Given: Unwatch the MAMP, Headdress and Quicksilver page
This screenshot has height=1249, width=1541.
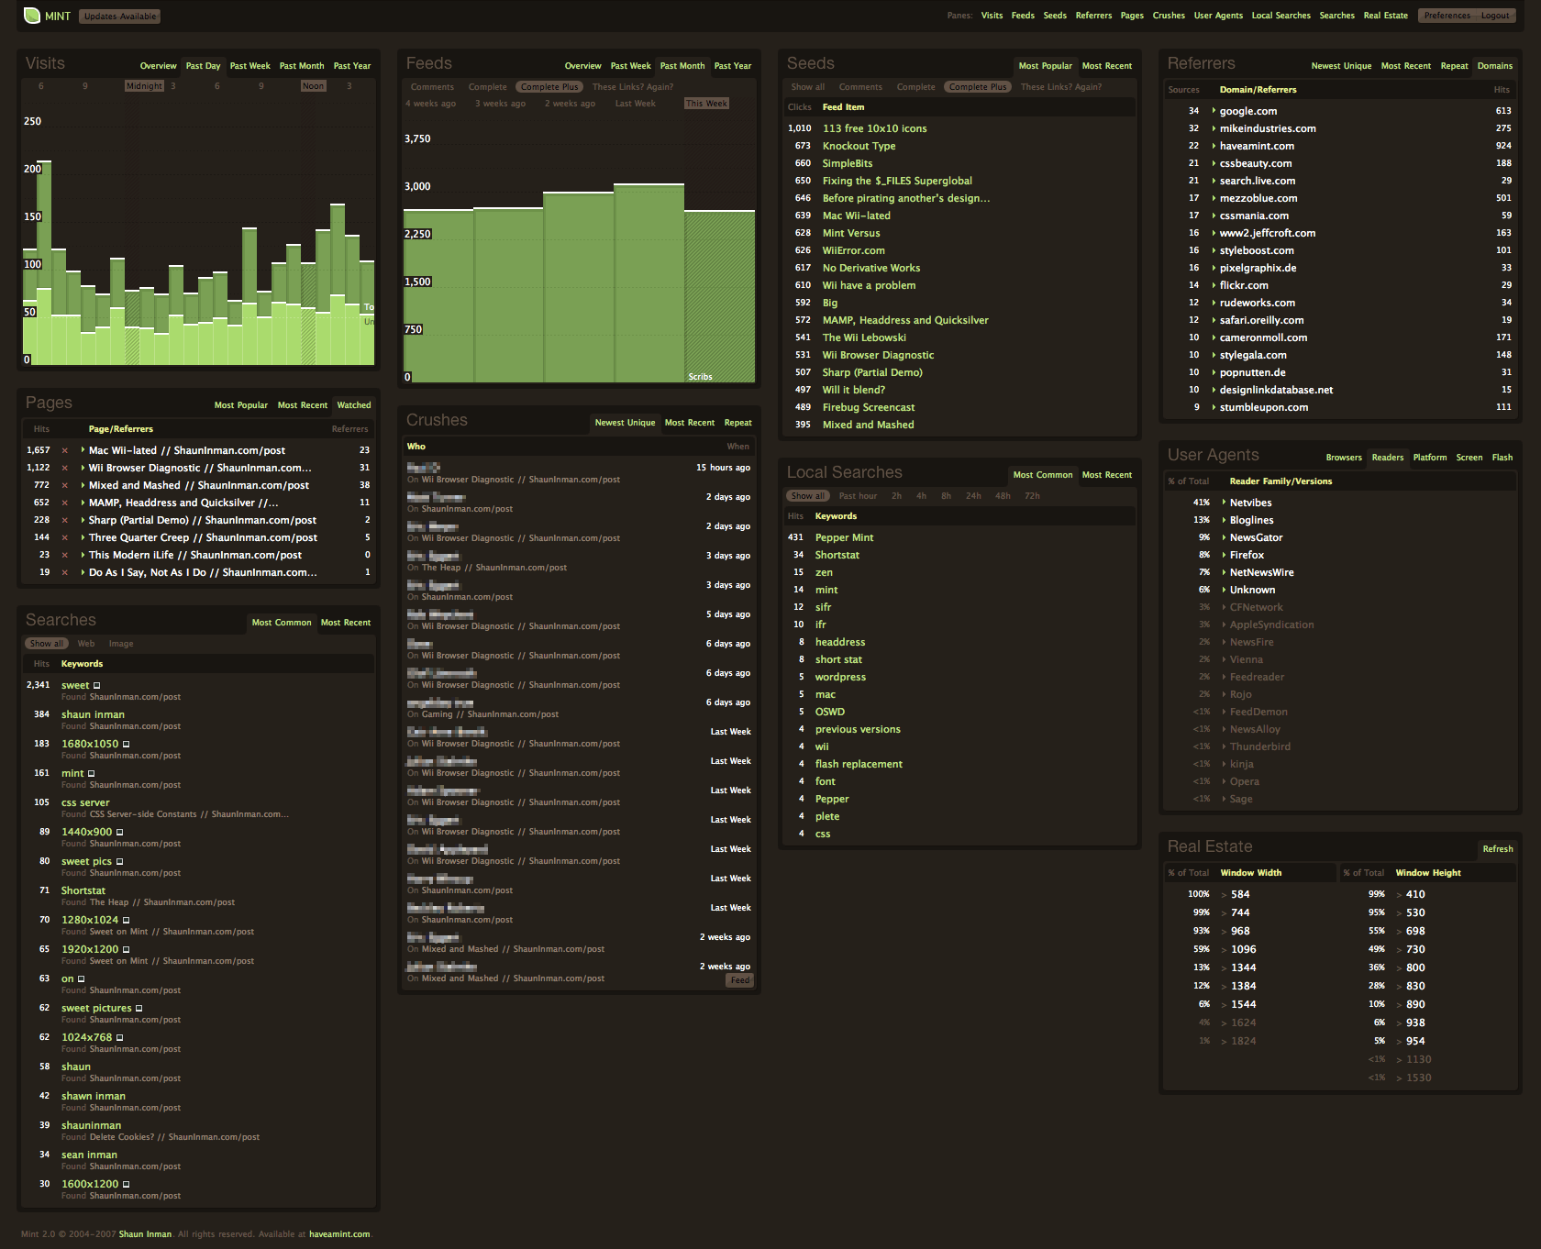Looking at the screenshot, I should 64,503.
